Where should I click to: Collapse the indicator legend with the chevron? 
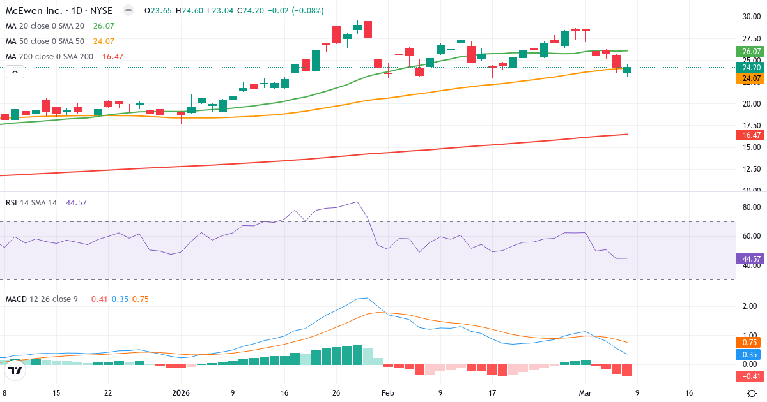pyautogui.click(x=14, y=71)
